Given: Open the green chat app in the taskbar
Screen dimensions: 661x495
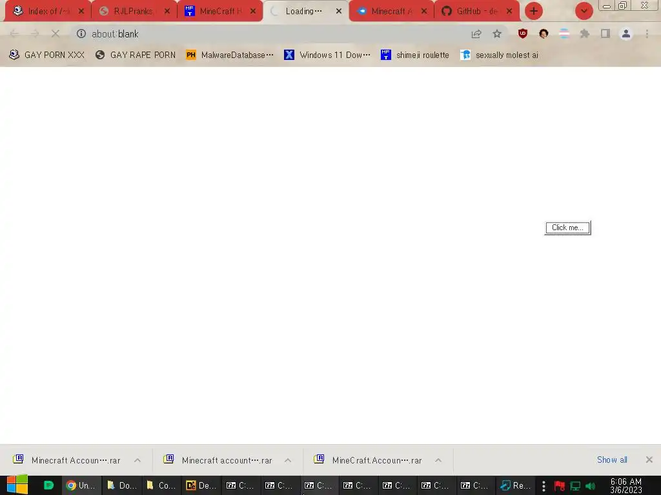Looking at the screenshot, I should tap(48, 485).
